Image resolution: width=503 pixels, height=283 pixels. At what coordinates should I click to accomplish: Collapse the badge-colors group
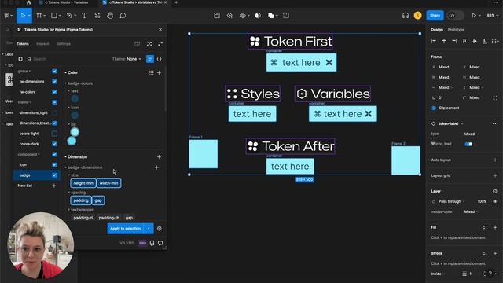point(65,83)
